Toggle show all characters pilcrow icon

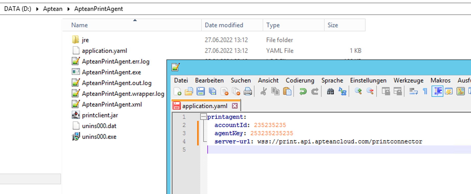(x=425, y=91)
